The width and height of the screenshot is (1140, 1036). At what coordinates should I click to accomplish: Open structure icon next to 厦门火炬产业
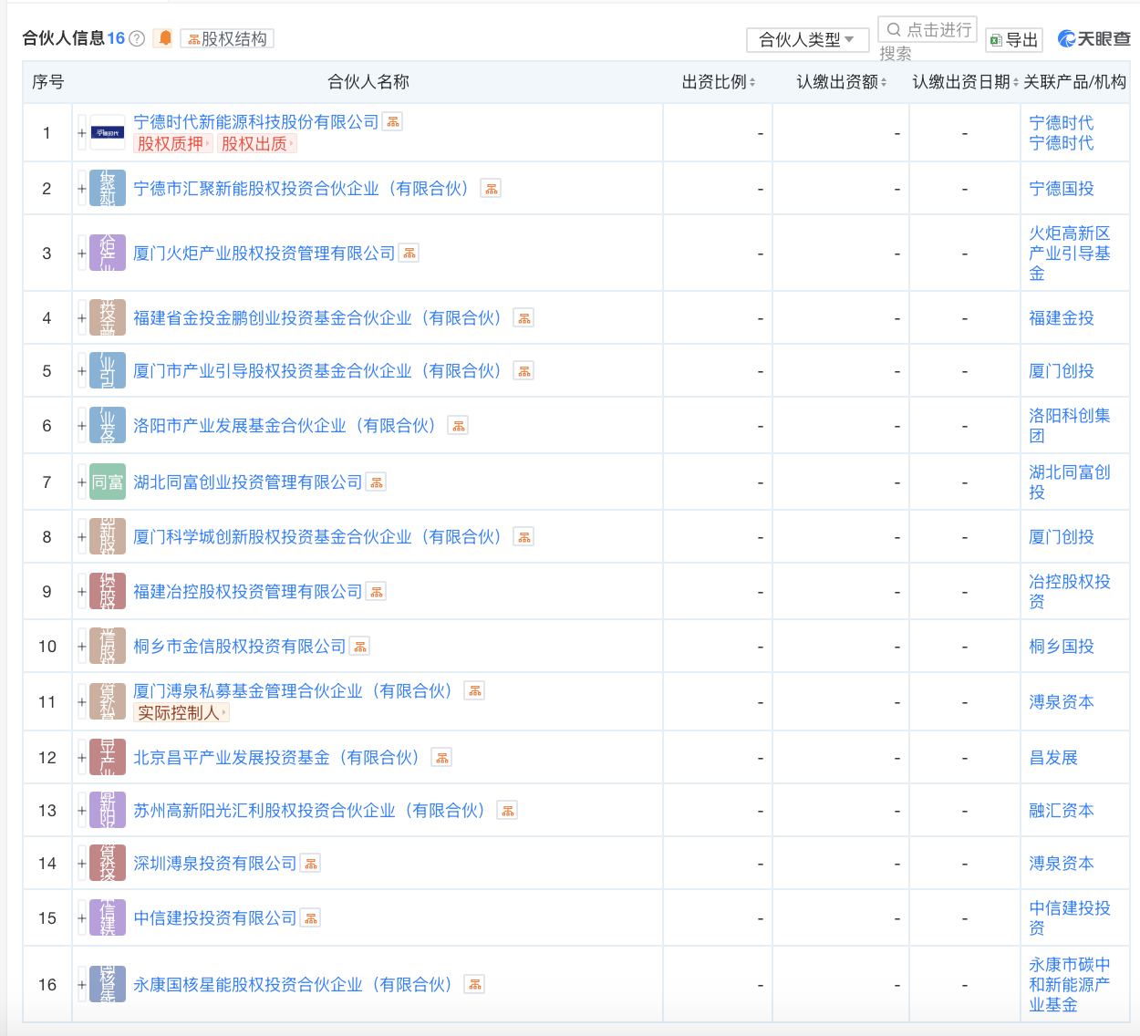coord(409,254)
